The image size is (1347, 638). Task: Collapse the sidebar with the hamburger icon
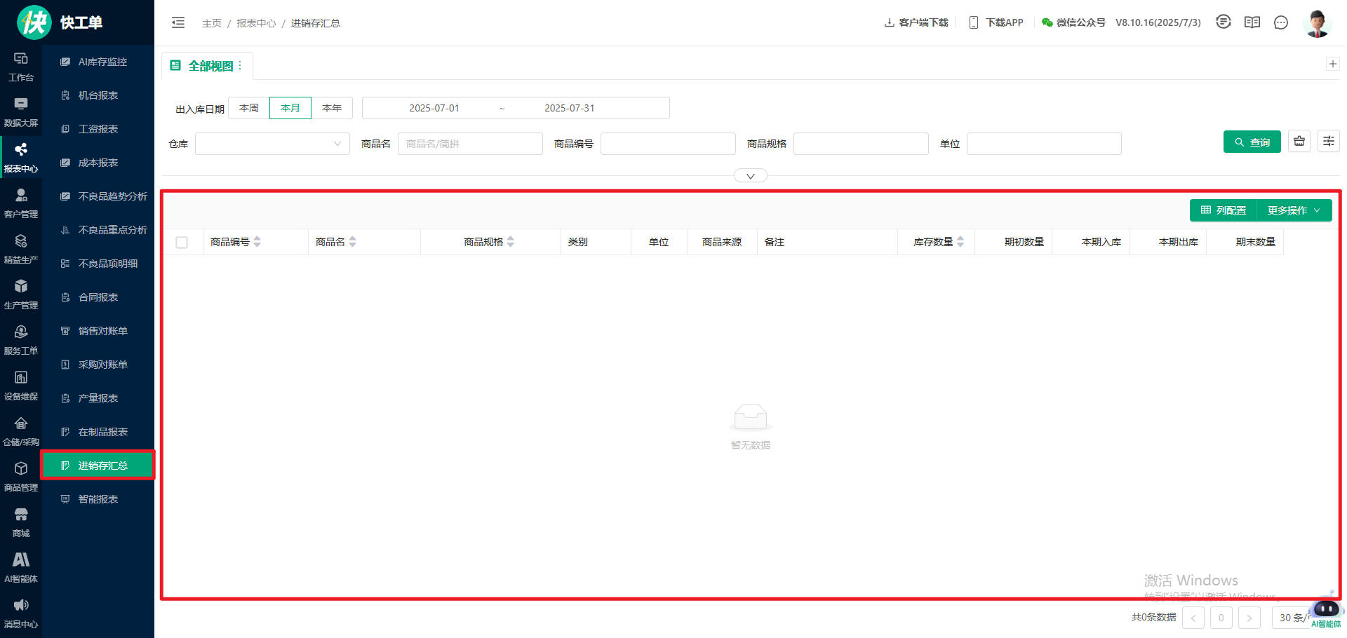[x=178, y=22]
